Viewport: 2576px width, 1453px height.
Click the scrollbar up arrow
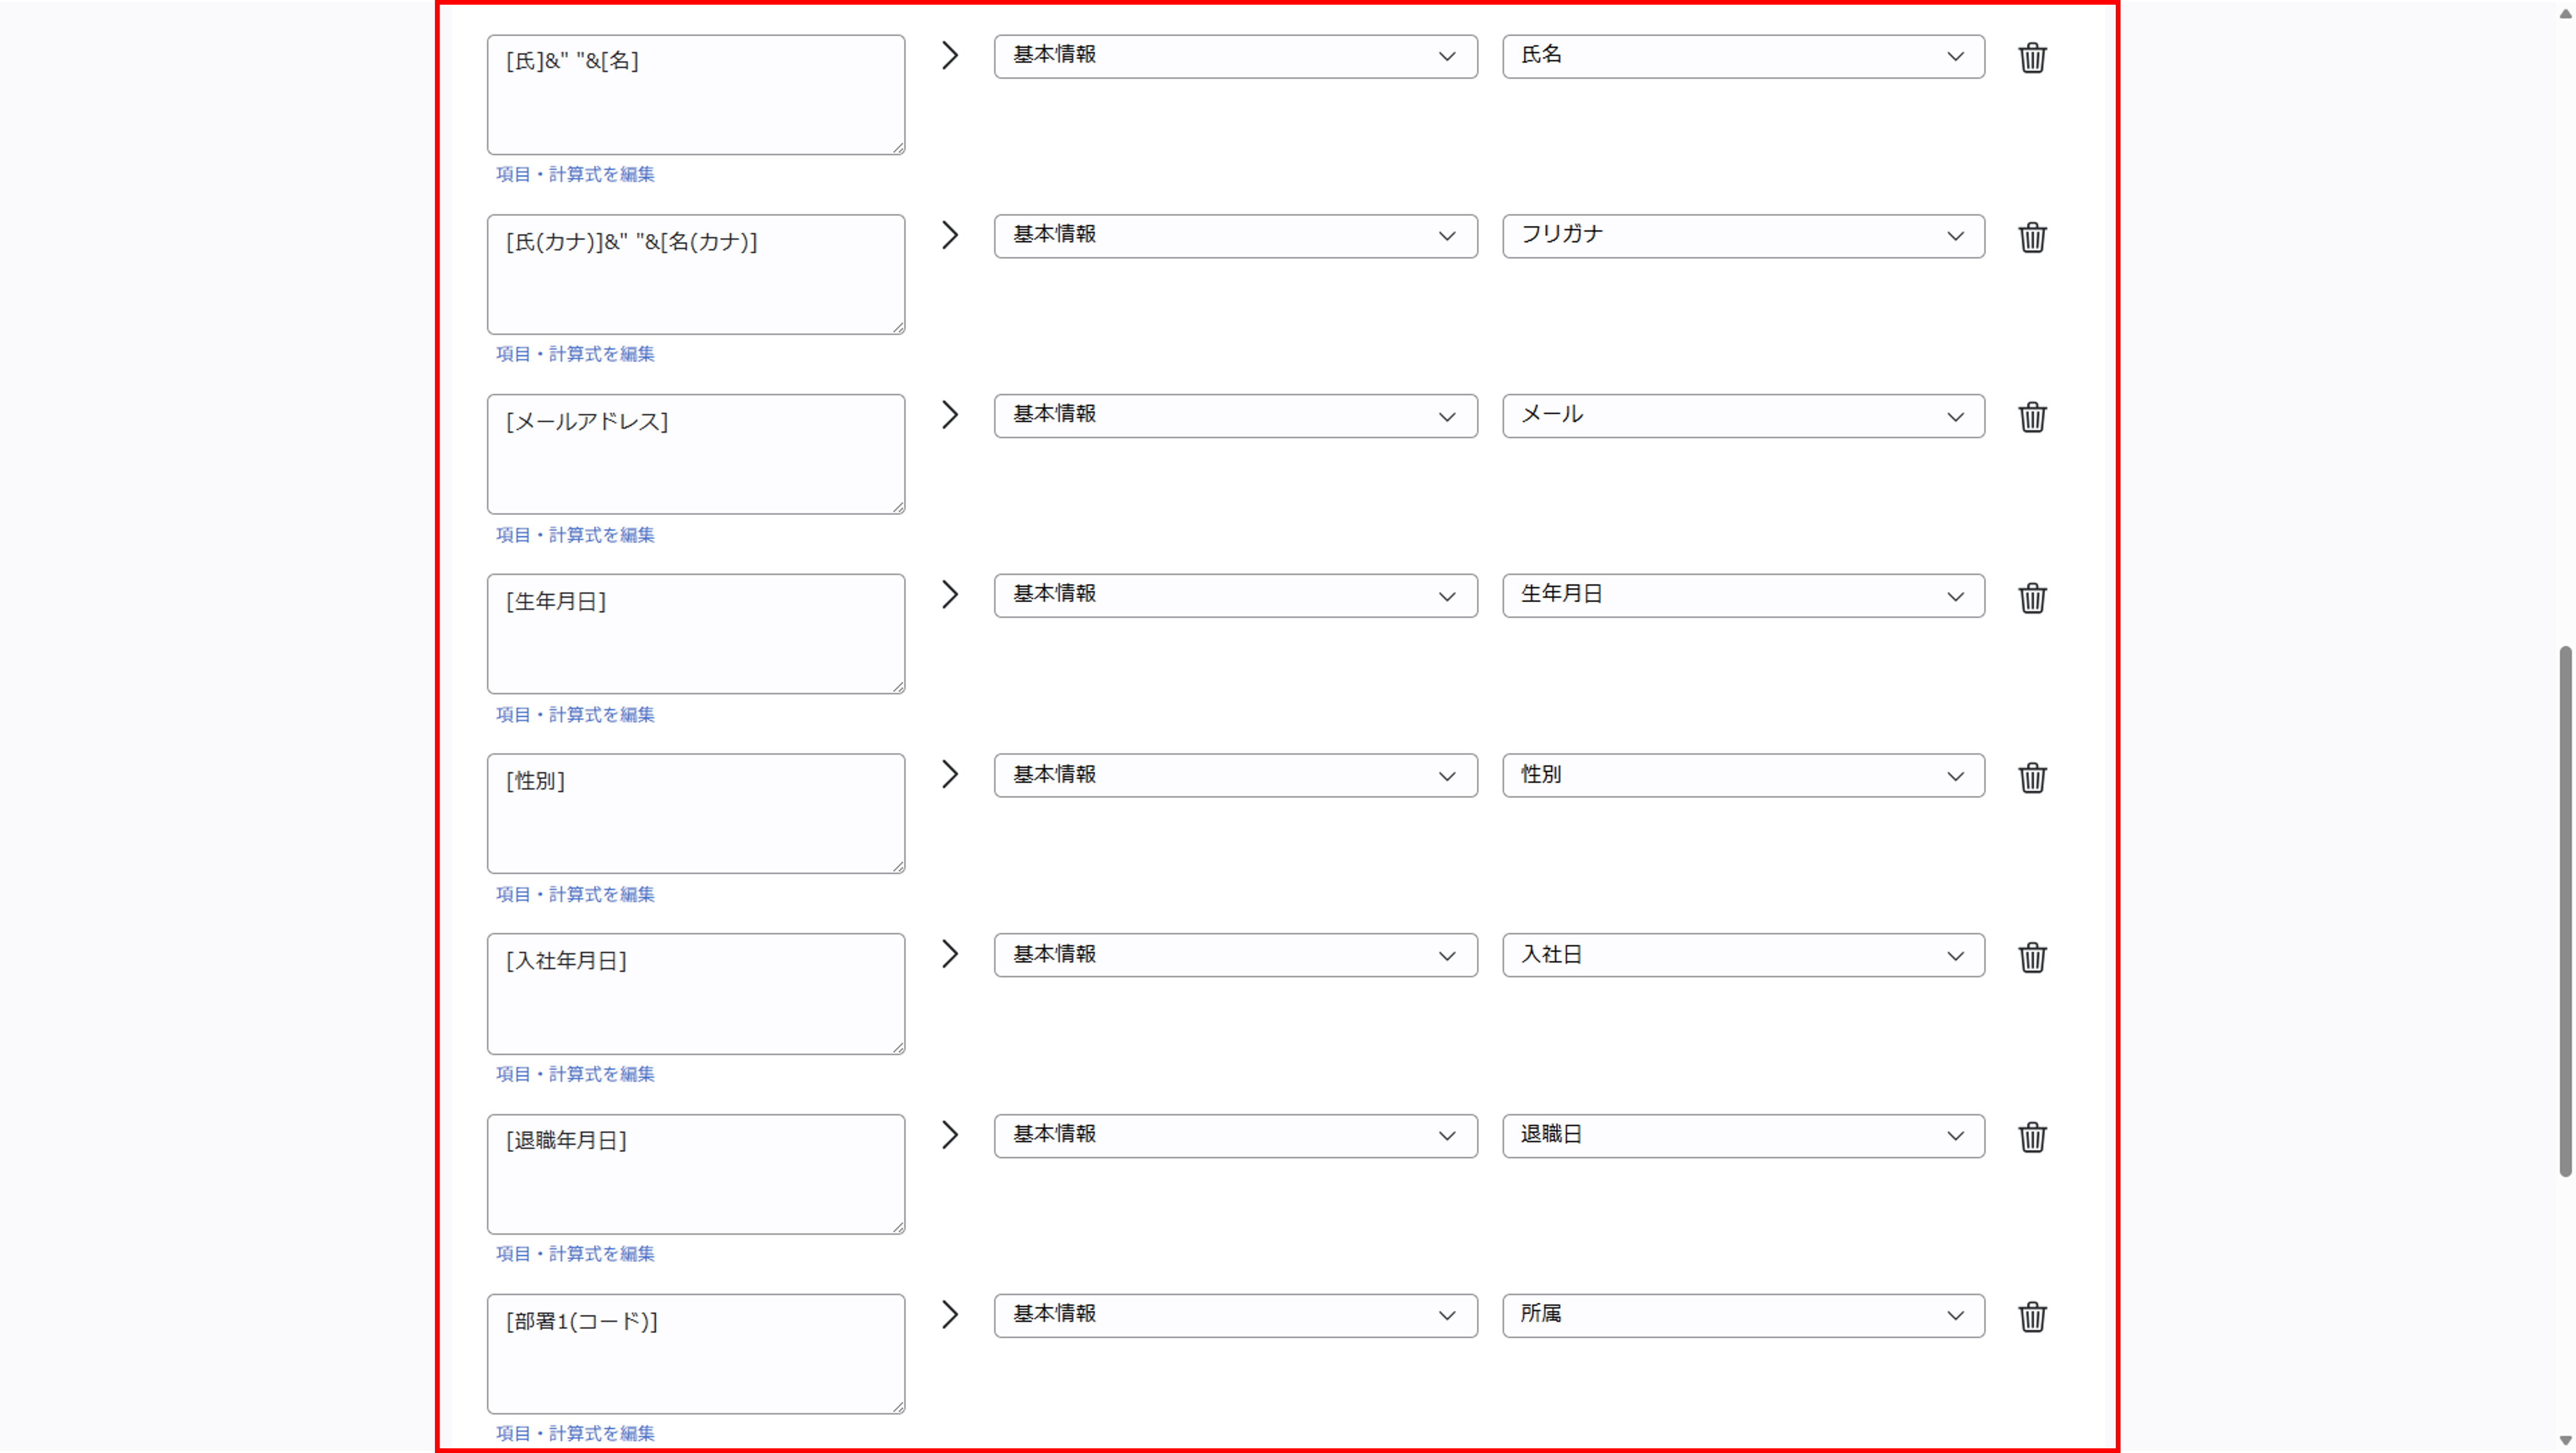coord(2565,13)
